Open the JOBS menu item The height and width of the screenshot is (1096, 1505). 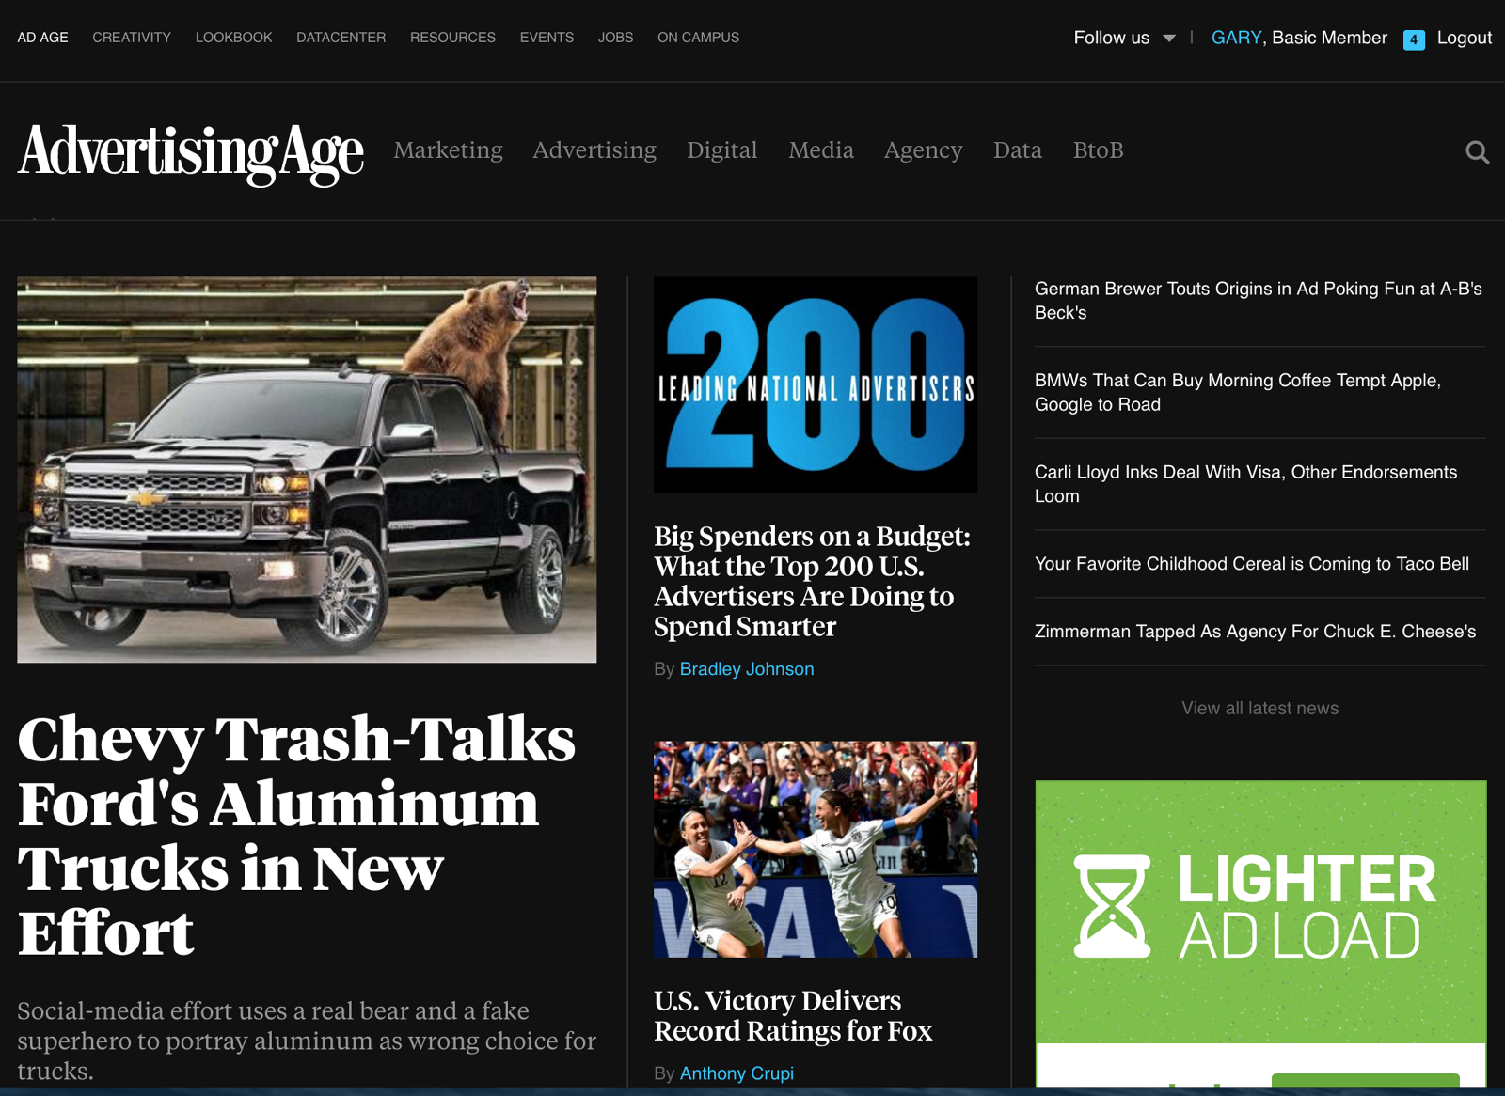pyautogui.click(x=615, y=38)
